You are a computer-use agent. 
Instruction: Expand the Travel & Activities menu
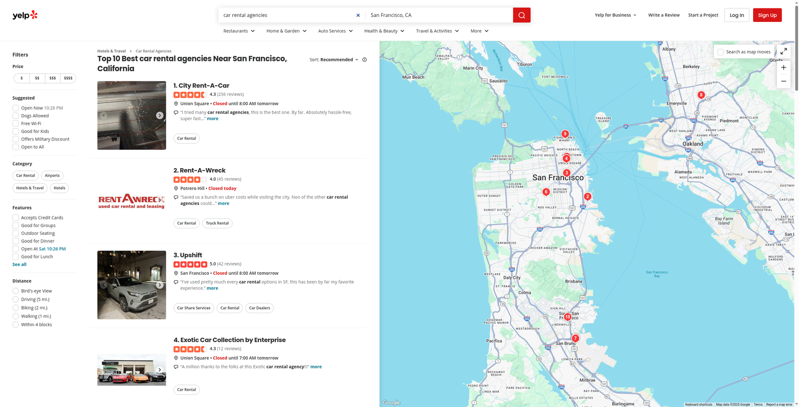[437, 31]
